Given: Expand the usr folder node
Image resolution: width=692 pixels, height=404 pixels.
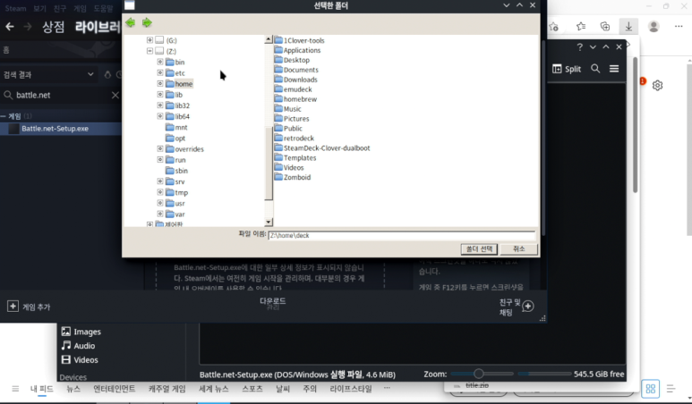Looking at the screenshot, I should click(160, 203).
